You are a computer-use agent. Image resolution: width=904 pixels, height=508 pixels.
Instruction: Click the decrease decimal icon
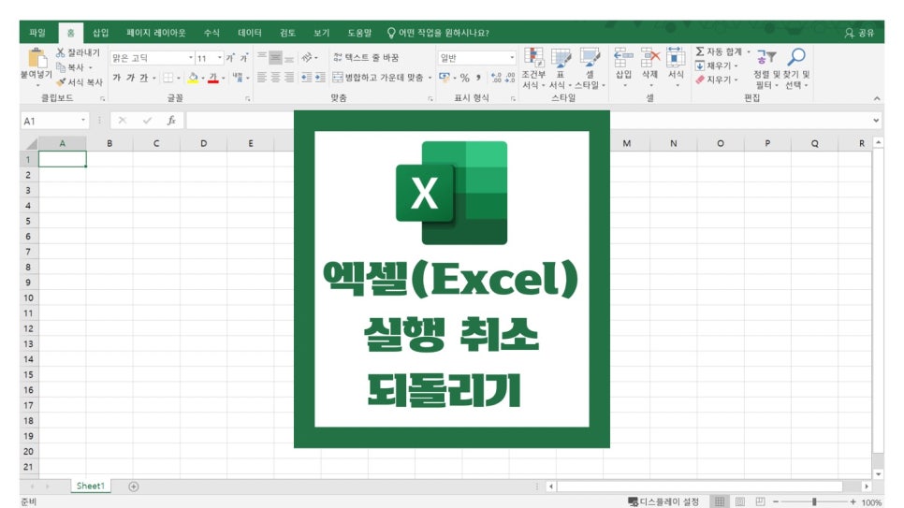pyautogui.click(x=510, y=78)
